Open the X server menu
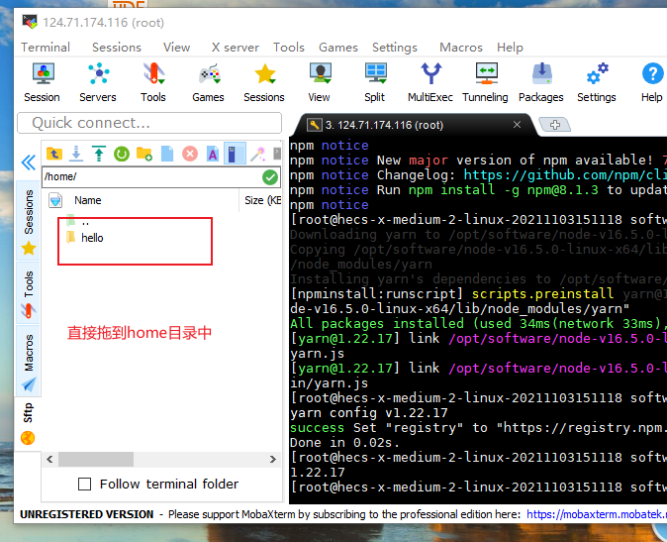The width and height of the screenshot is (667, 542). pyautogui.click(x=236, y=48)
